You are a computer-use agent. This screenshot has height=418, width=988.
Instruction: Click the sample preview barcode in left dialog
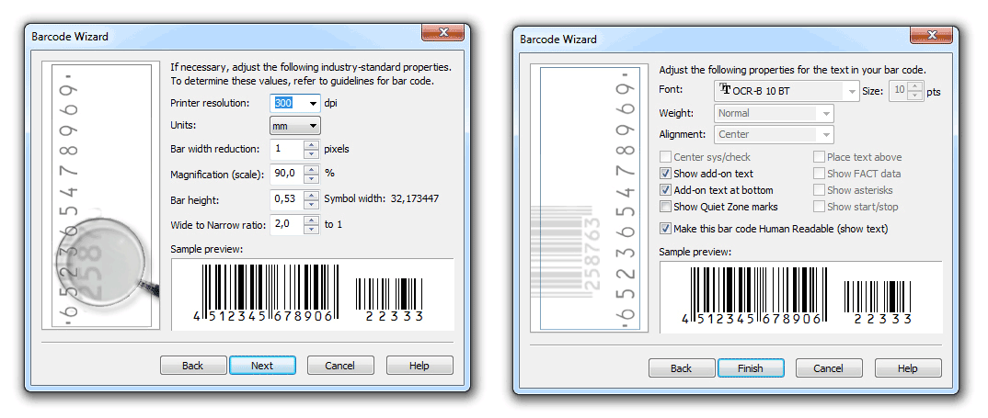[x=312, y=294]
